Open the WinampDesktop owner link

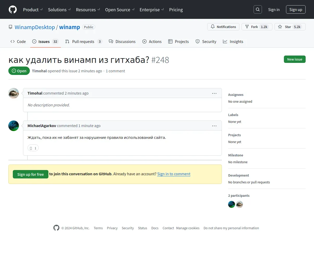coord(35,27)
